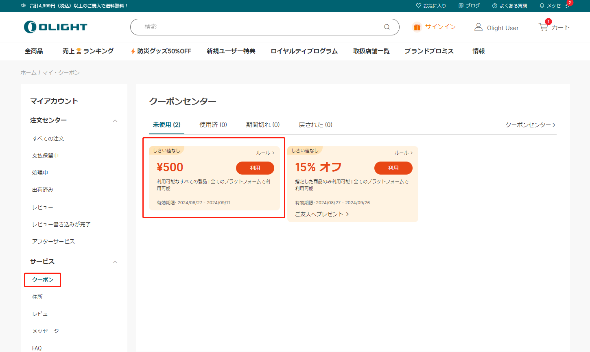This screenshot has height=352, width=590.
Task: Click the message bell icon
Action: [542, 6]
